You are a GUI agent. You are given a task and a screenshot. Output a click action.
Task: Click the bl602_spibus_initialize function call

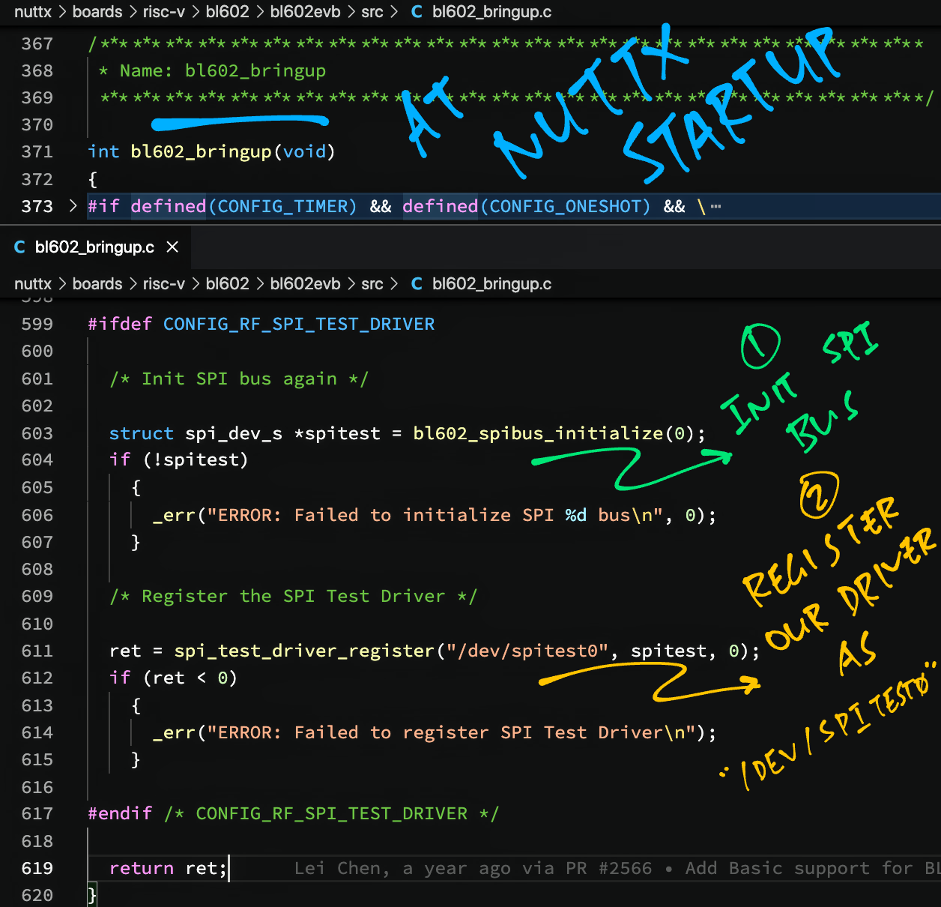coord(537,433)
